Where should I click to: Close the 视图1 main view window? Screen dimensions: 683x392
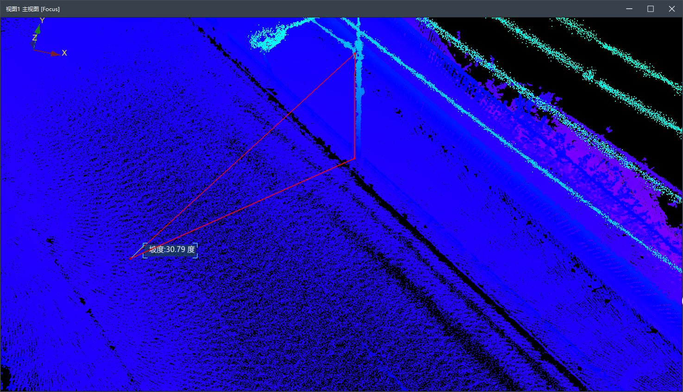pyautogui.click(x=672, y=9)
